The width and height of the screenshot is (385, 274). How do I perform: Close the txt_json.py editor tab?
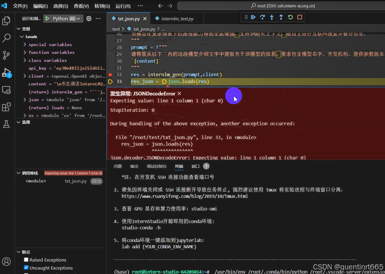(145, 19)
